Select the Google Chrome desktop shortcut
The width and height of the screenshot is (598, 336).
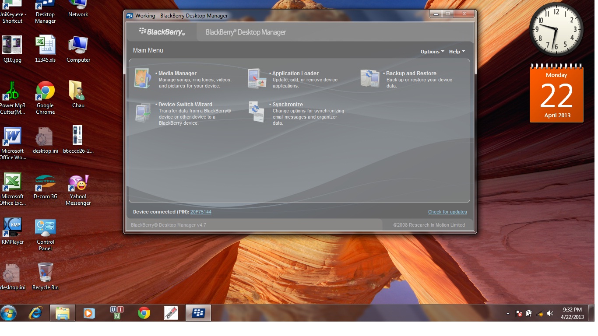pyautogui.click(x=46, y=98)
